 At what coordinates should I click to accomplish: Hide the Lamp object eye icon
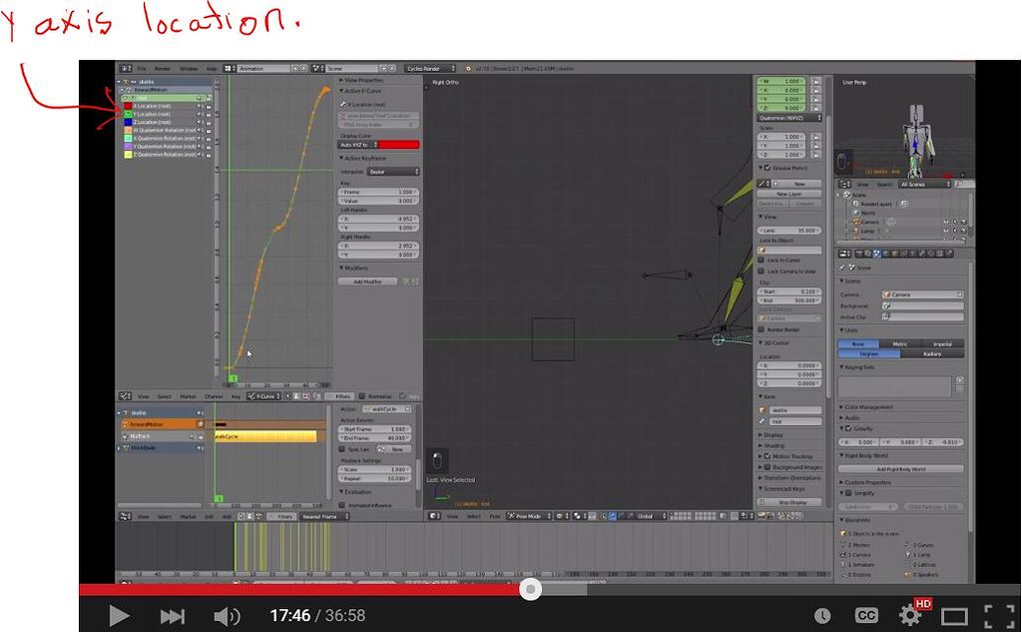tap(946, 231)
